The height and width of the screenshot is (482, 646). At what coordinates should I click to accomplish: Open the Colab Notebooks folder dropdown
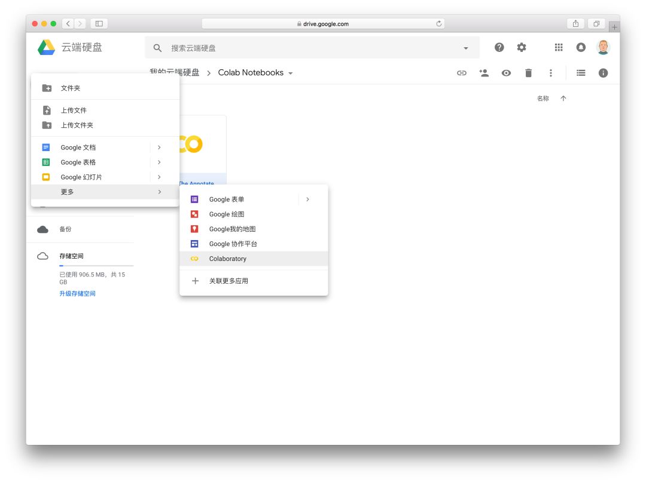pyautogui.click(x=291, y=73)
